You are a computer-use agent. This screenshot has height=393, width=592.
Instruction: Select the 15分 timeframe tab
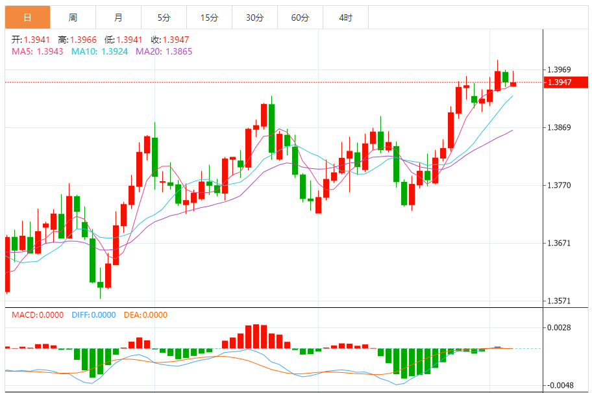[209, 18]
